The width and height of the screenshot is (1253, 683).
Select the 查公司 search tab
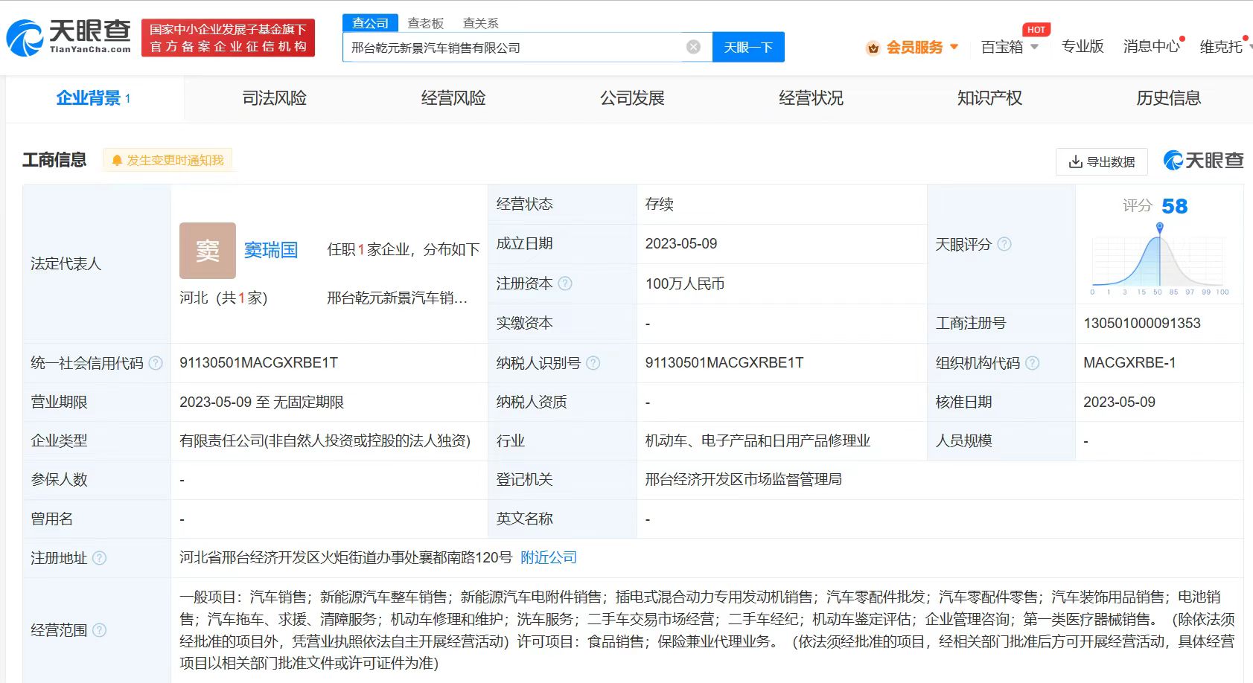pyautogui.click(x=370, y=23)
